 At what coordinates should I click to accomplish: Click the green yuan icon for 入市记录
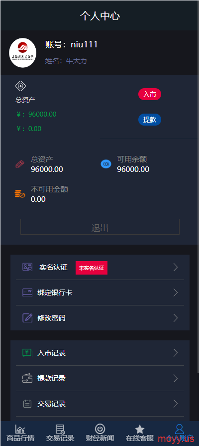27,353
